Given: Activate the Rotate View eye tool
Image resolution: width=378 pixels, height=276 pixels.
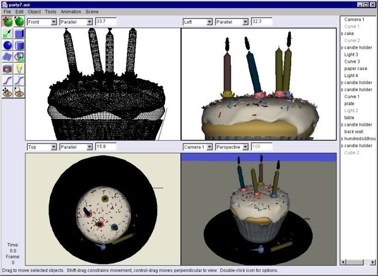Looking at the screenshot, I should click(x=19, y=92).
